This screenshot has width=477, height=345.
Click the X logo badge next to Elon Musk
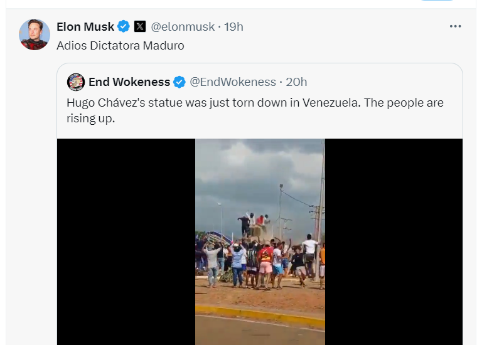point(140,26)
